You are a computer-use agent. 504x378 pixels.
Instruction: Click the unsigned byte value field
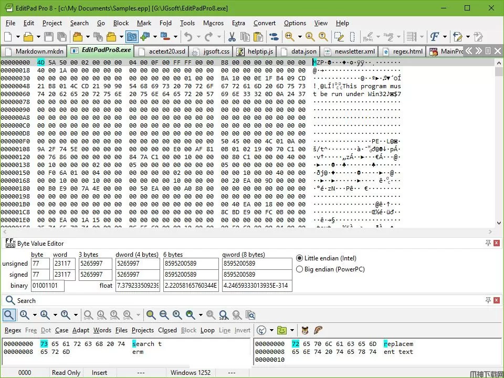[x=40, y=264]
